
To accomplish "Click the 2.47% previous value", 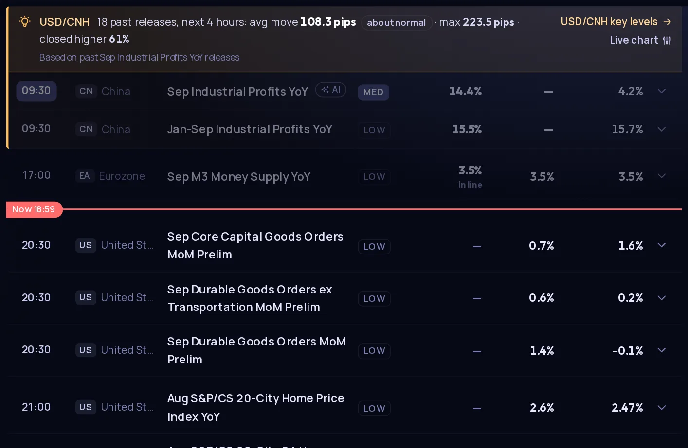I will coord(627,408).
